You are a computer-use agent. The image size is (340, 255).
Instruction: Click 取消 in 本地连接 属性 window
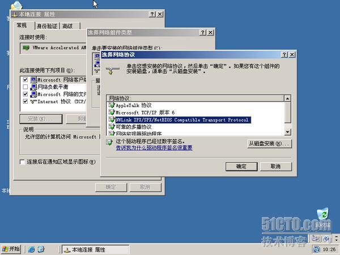tap(145, 188)
